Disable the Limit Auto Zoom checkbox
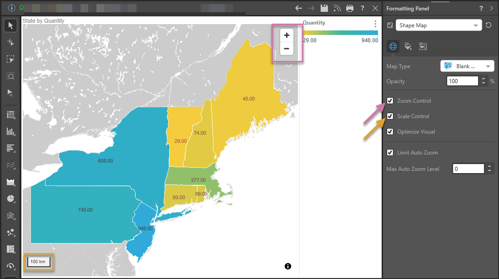The height and width of the screenshot is (279, 499). [390, 153]
